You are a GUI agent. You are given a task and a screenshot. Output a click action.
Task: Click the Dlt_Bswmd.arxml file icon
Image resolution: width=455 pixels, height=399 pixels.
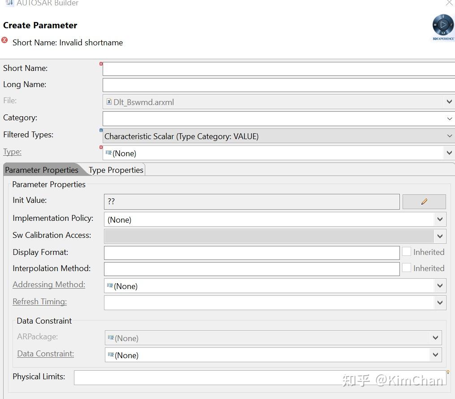coord(109,102)
